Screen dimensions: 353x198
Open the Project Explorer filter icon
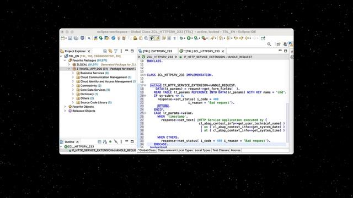tap(116, 51)
